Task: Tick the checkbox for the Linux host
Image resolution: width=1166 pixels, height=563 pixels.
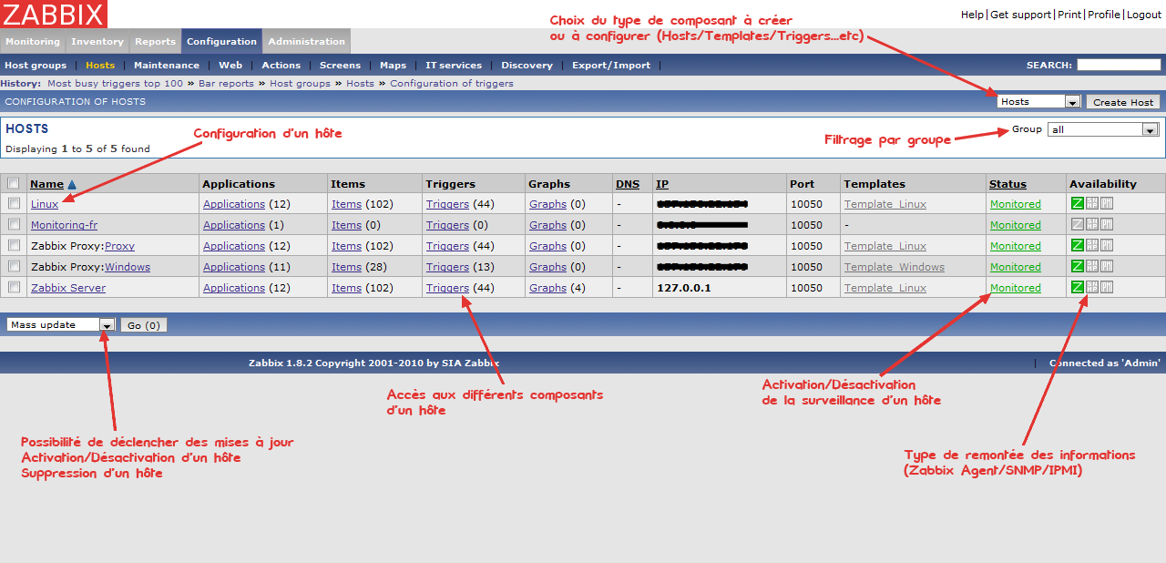Action: click(x=14, y=204)
